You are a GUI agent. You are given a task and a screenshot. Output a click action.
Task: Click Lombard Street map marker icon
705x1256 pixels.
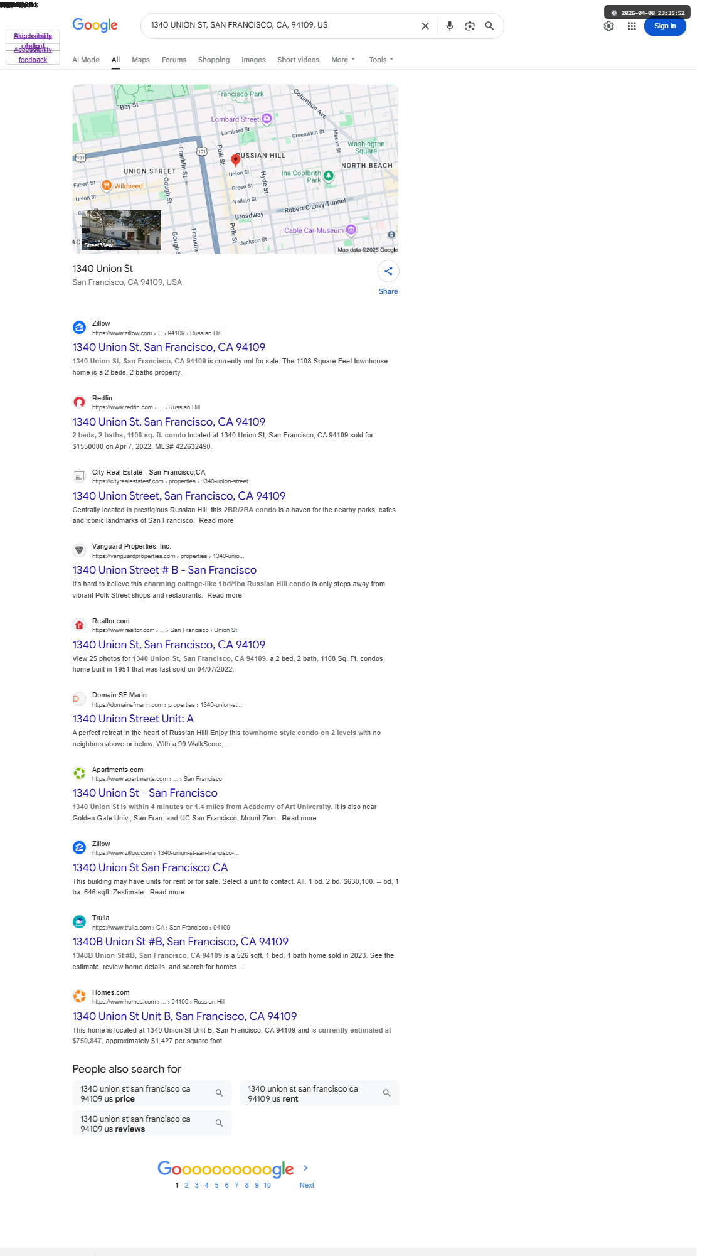tap(267, 119)
